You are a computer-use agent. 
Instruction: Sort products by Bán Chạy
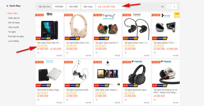pos(88,7)
